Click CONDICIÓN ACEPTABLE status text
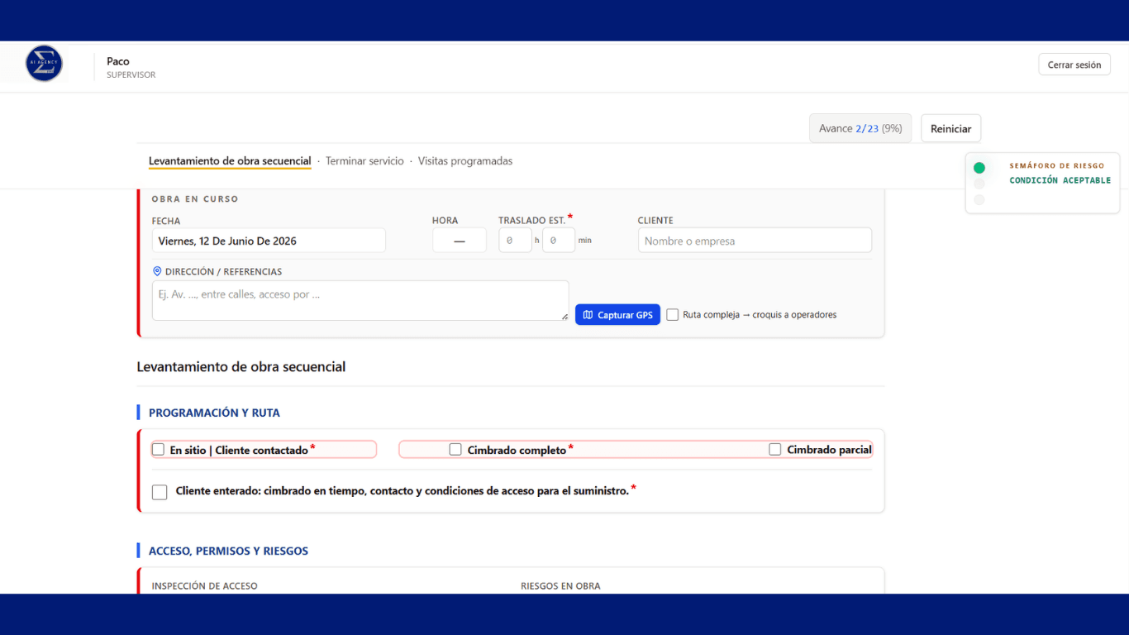1129x635 pixels. [x=1060, y=180]
